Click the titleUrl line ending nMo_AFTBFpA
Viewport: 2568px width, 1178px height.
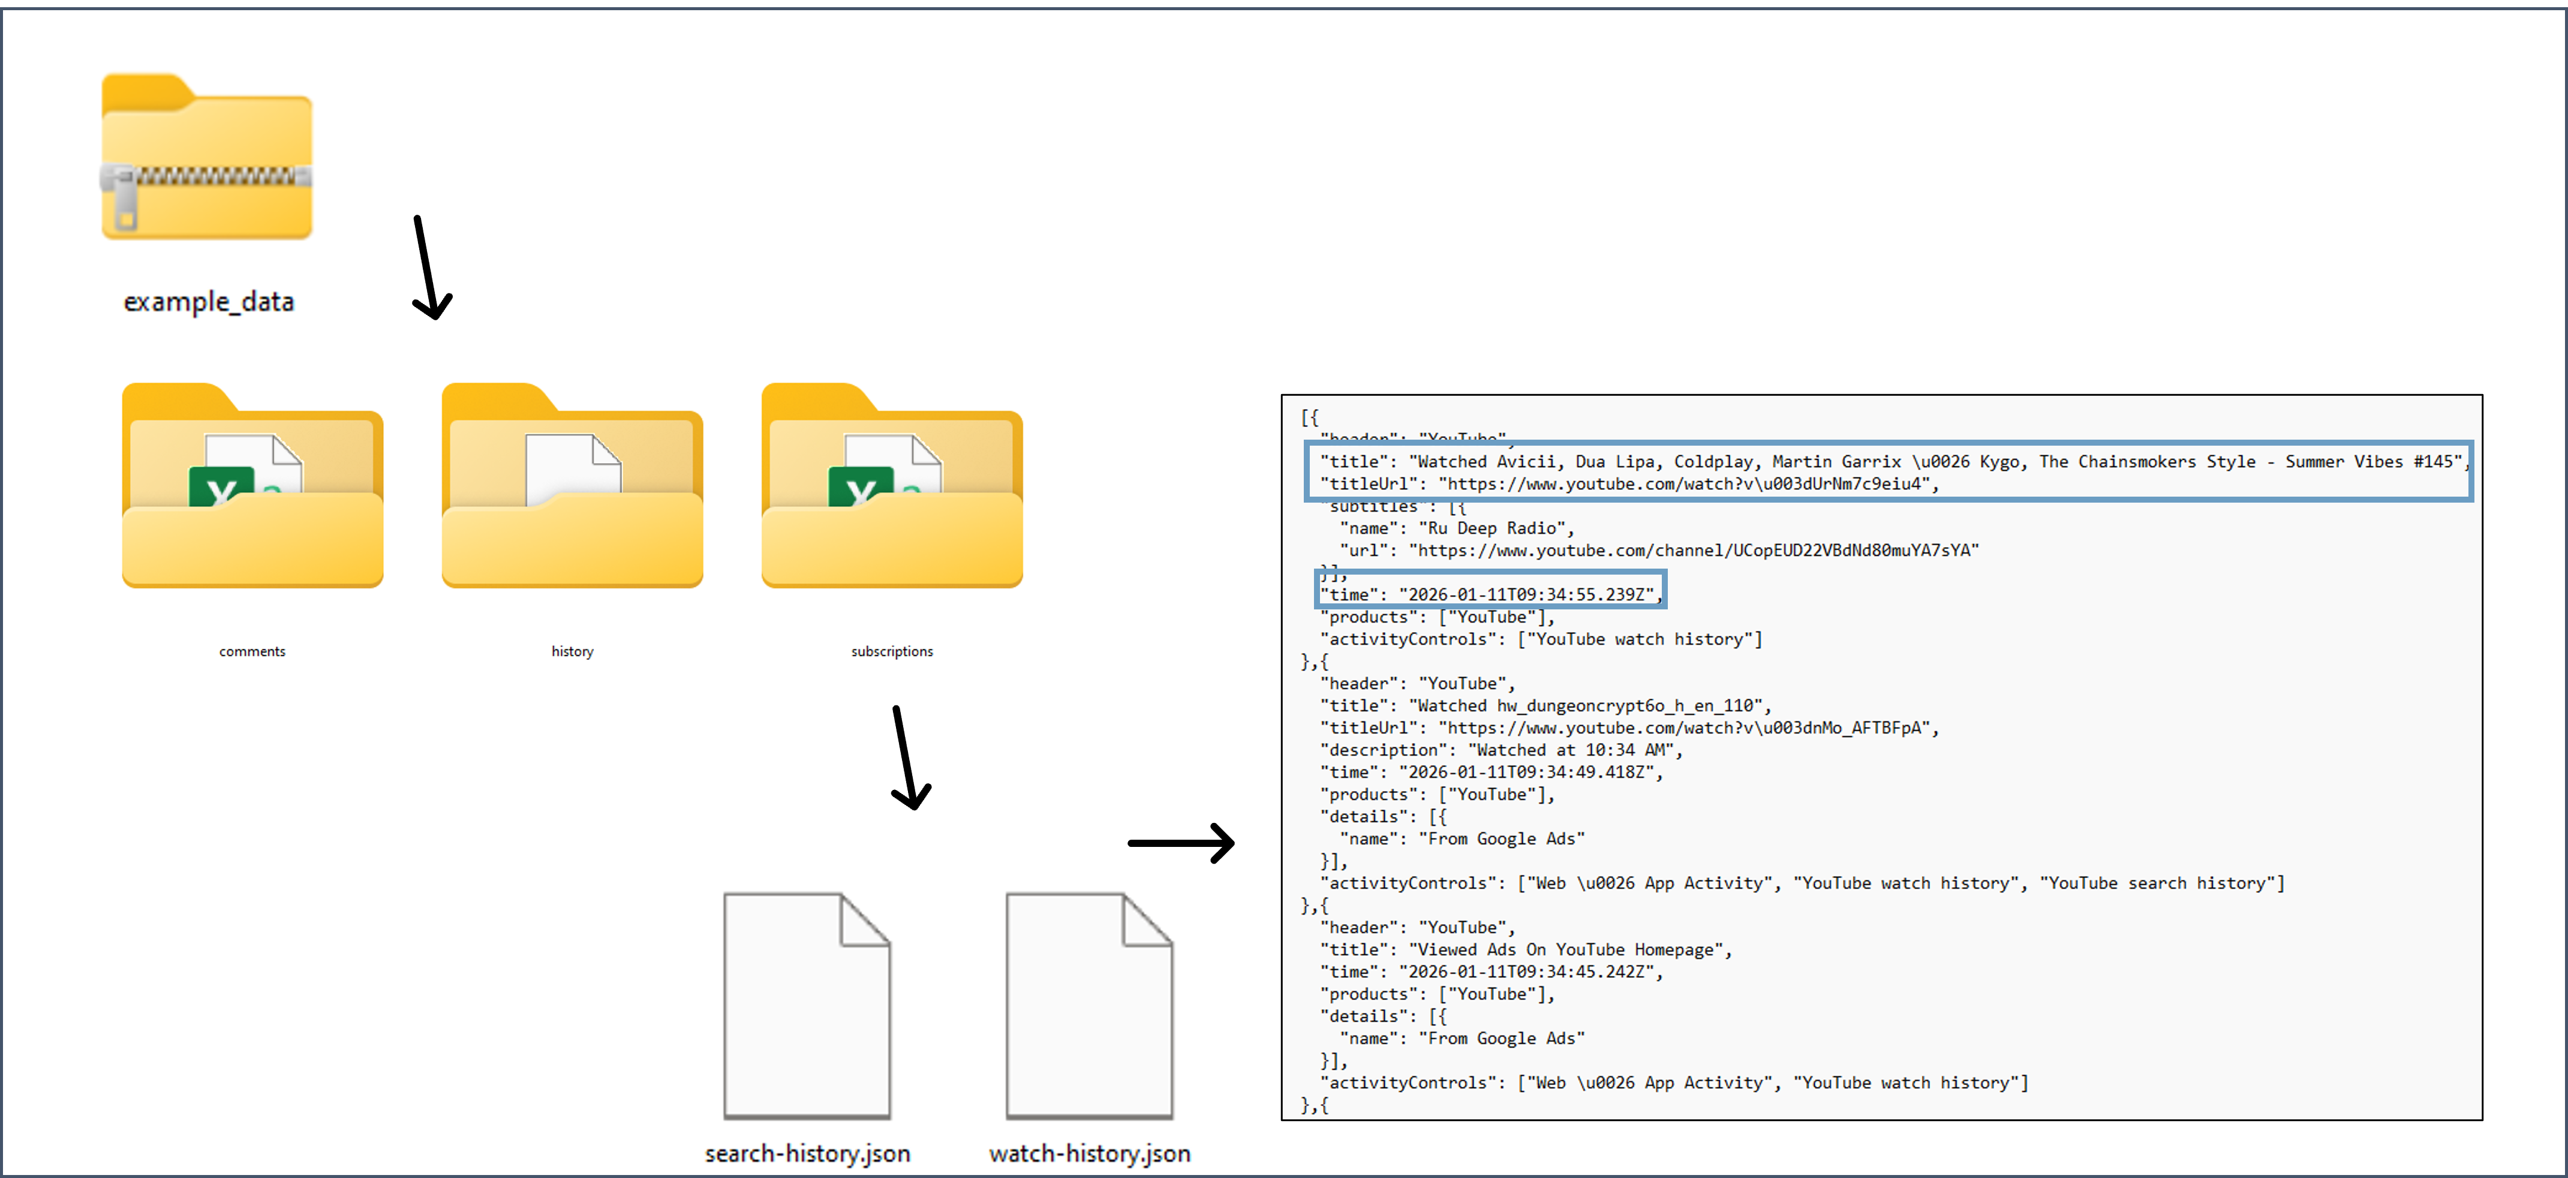pyautogui.click(x=1630, y=728)
